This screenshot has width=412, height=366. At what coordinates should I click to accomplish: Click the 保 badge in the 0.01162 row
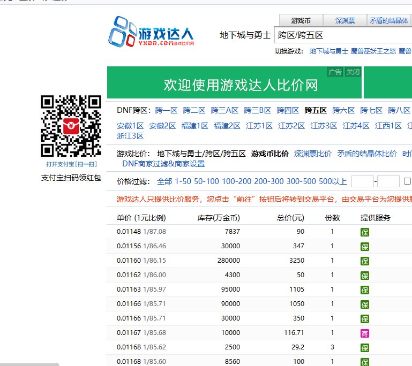(x=365, y=276)
